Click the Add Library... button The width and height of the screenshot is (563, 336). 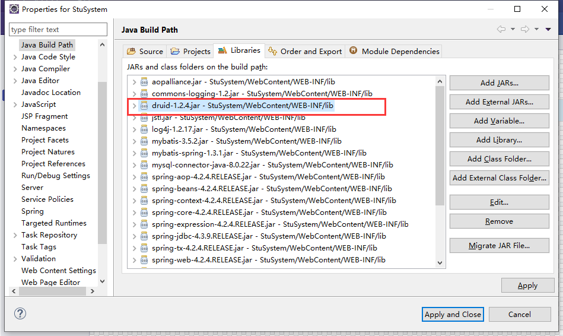point(499,140)
